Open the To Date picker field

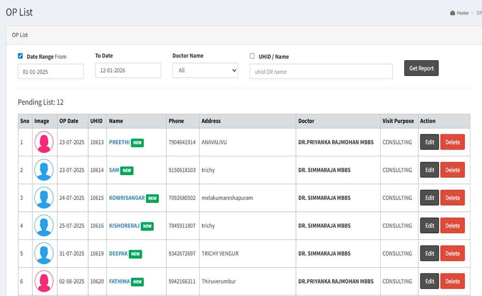(x=128, y=70)
